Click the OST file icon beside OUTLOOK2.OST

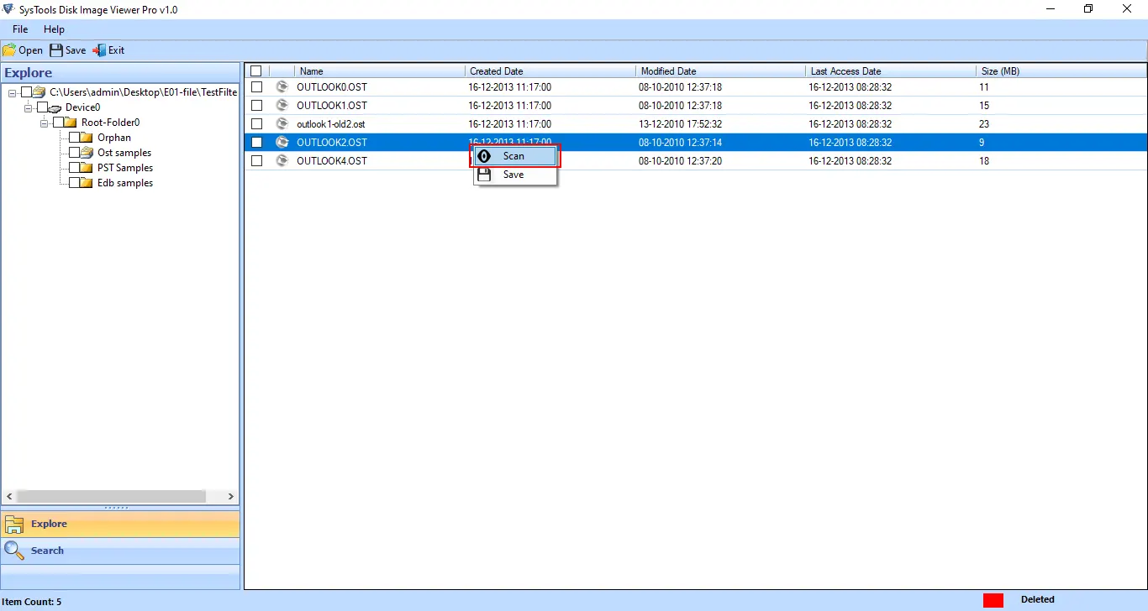tap(282, 143)
